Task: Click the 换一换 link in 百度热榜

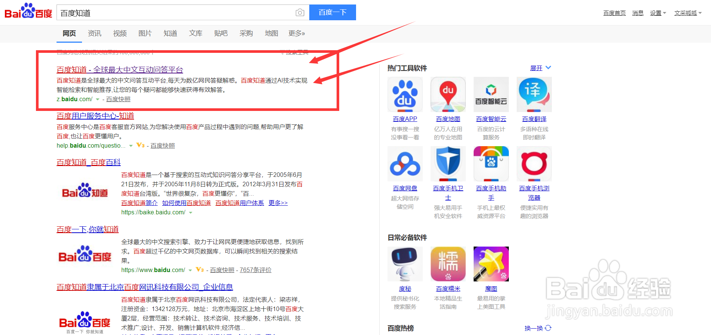Action: click(534, 328)
